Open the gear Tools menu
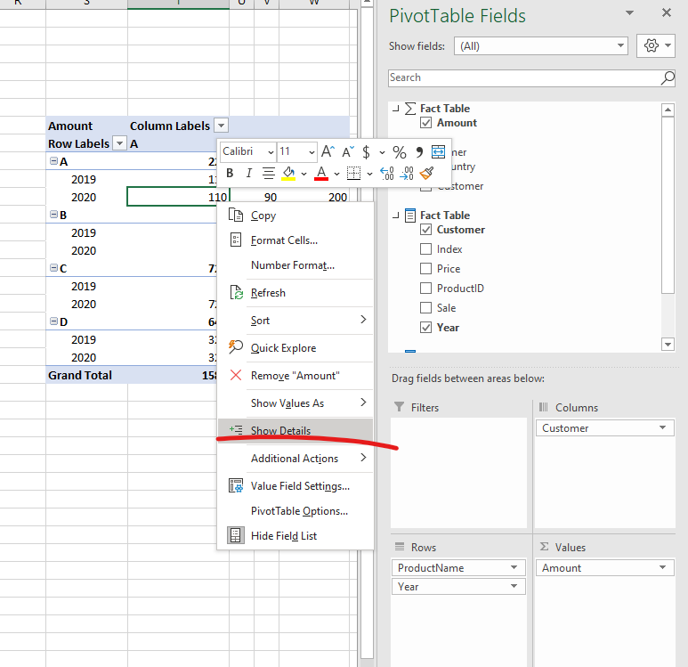 click(x=656, y=45)
